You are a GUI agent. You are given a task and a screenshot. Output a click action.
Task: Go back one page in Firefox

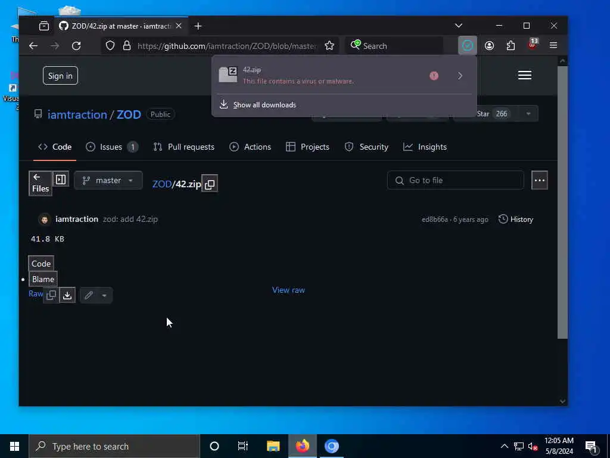tap(33, 46)
